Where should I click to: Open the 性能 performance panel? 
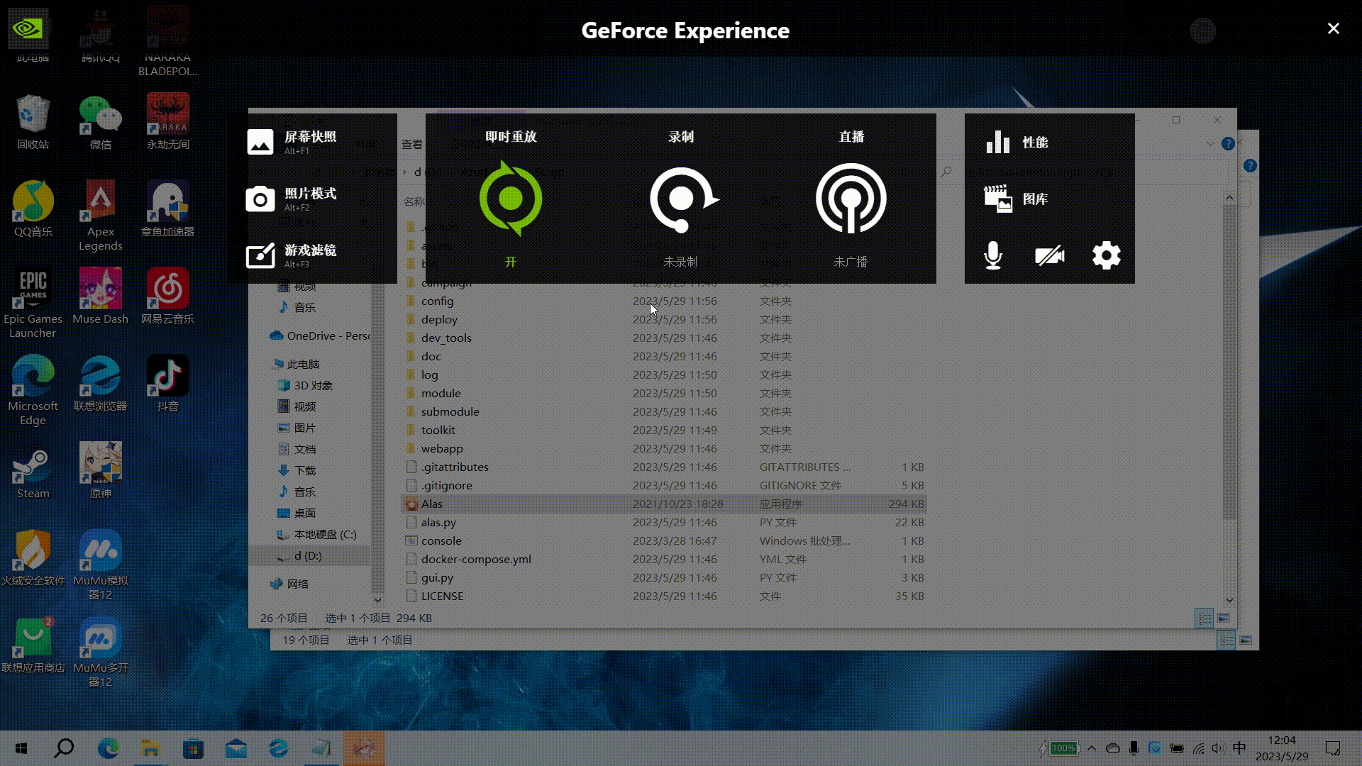(1017, 142)
